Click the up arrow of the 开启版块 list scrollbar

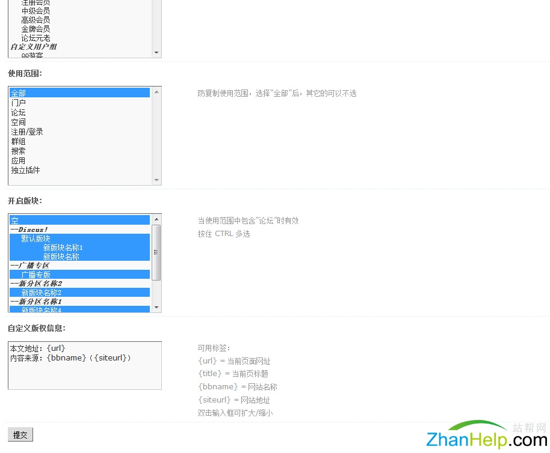coord(156,219)
